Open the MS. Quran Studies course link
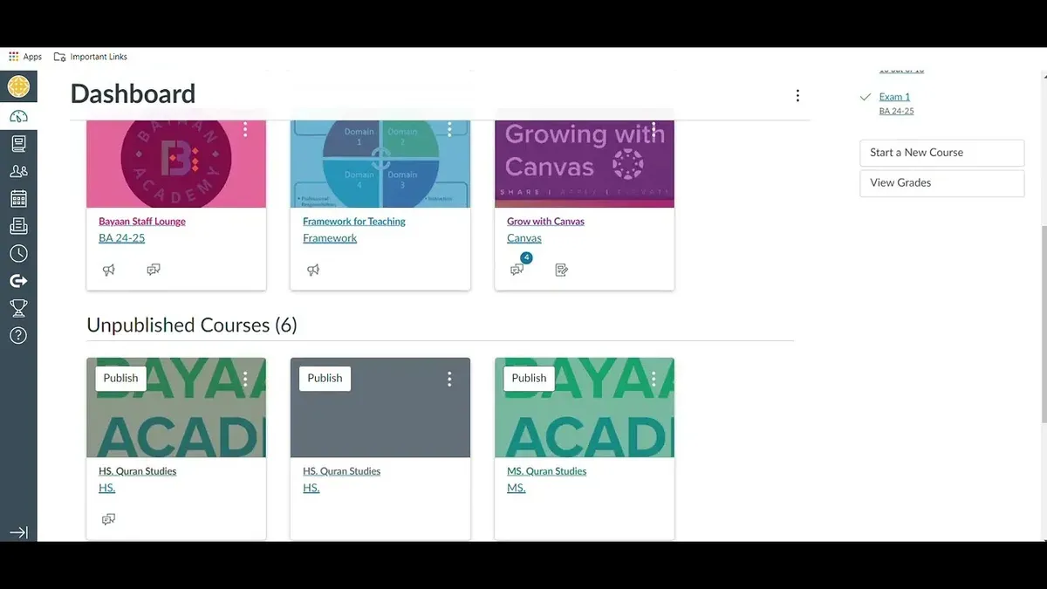The image size is (1047, 589). point(547,471)
